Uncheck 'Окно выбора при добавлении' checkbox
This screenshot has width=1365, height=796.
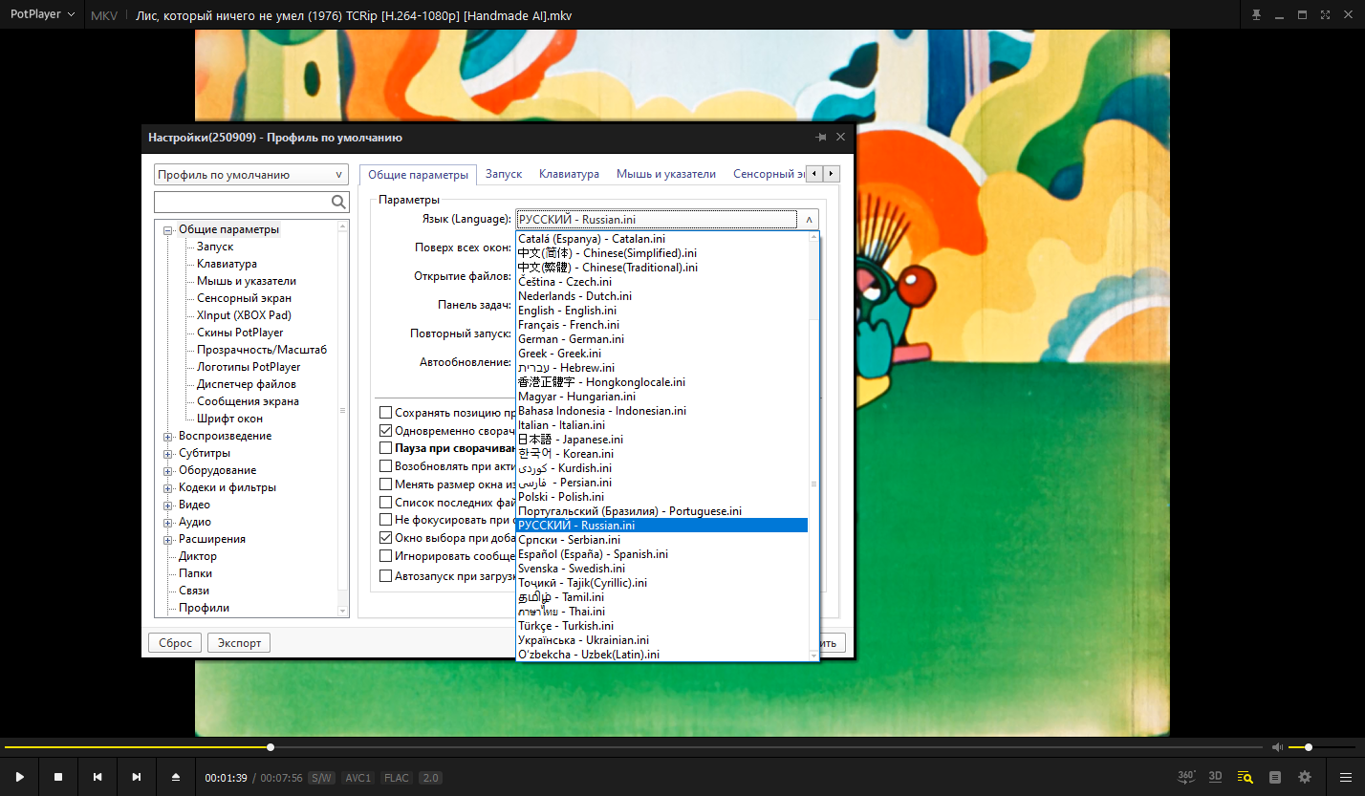point(386,538)
